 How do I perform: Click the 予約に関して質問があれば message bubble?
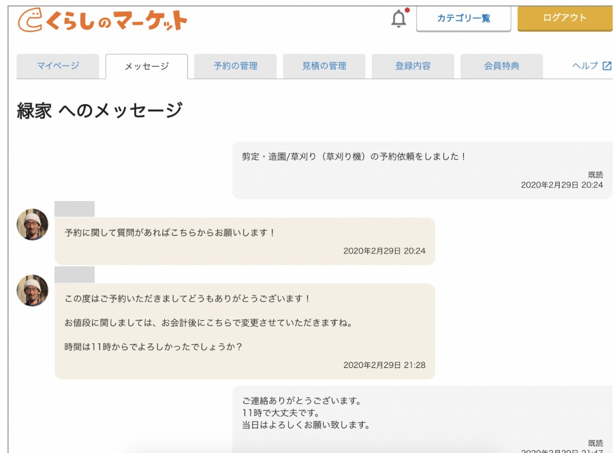point(245,240)
